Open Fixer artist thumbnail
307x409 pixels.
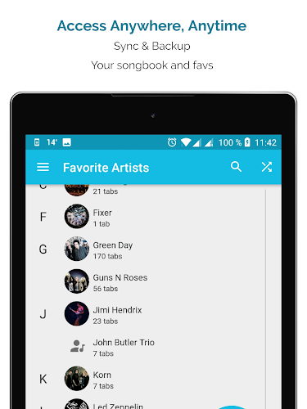77,216
